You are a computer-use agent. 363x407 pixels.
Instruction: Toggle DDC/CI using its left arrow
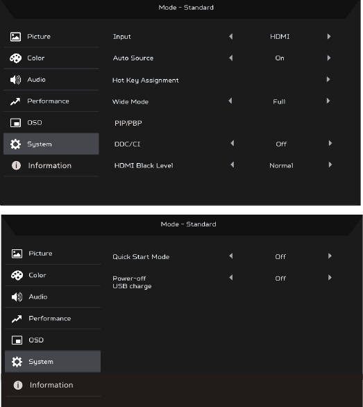[233, 143]
